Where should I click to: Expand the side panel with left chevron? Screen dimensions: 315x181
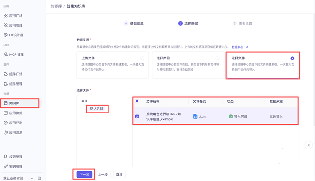point(309,145)
